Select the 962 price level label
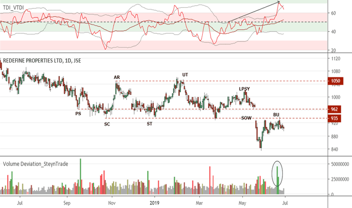Viewport: 352px width, 208px height. [x=335, y=109]
